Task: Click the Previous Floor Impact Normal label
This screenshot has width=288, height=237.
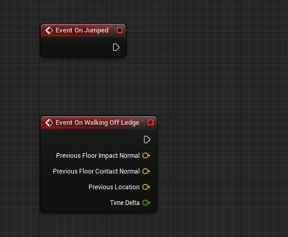Action: coord(98,156)
